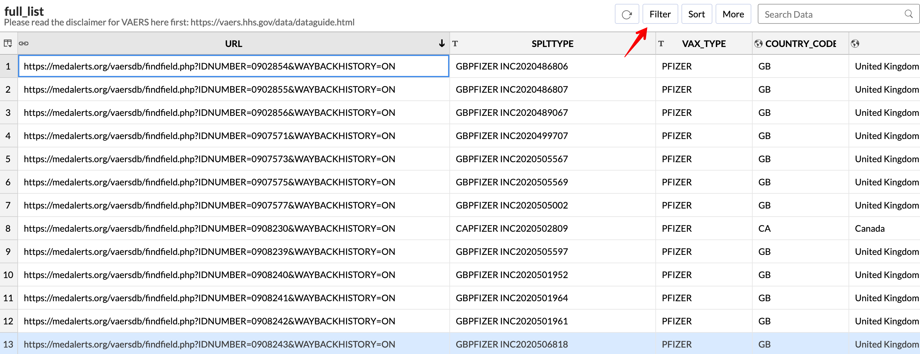Select cell GBPFIZER INC2020505597

pos(552,251)
